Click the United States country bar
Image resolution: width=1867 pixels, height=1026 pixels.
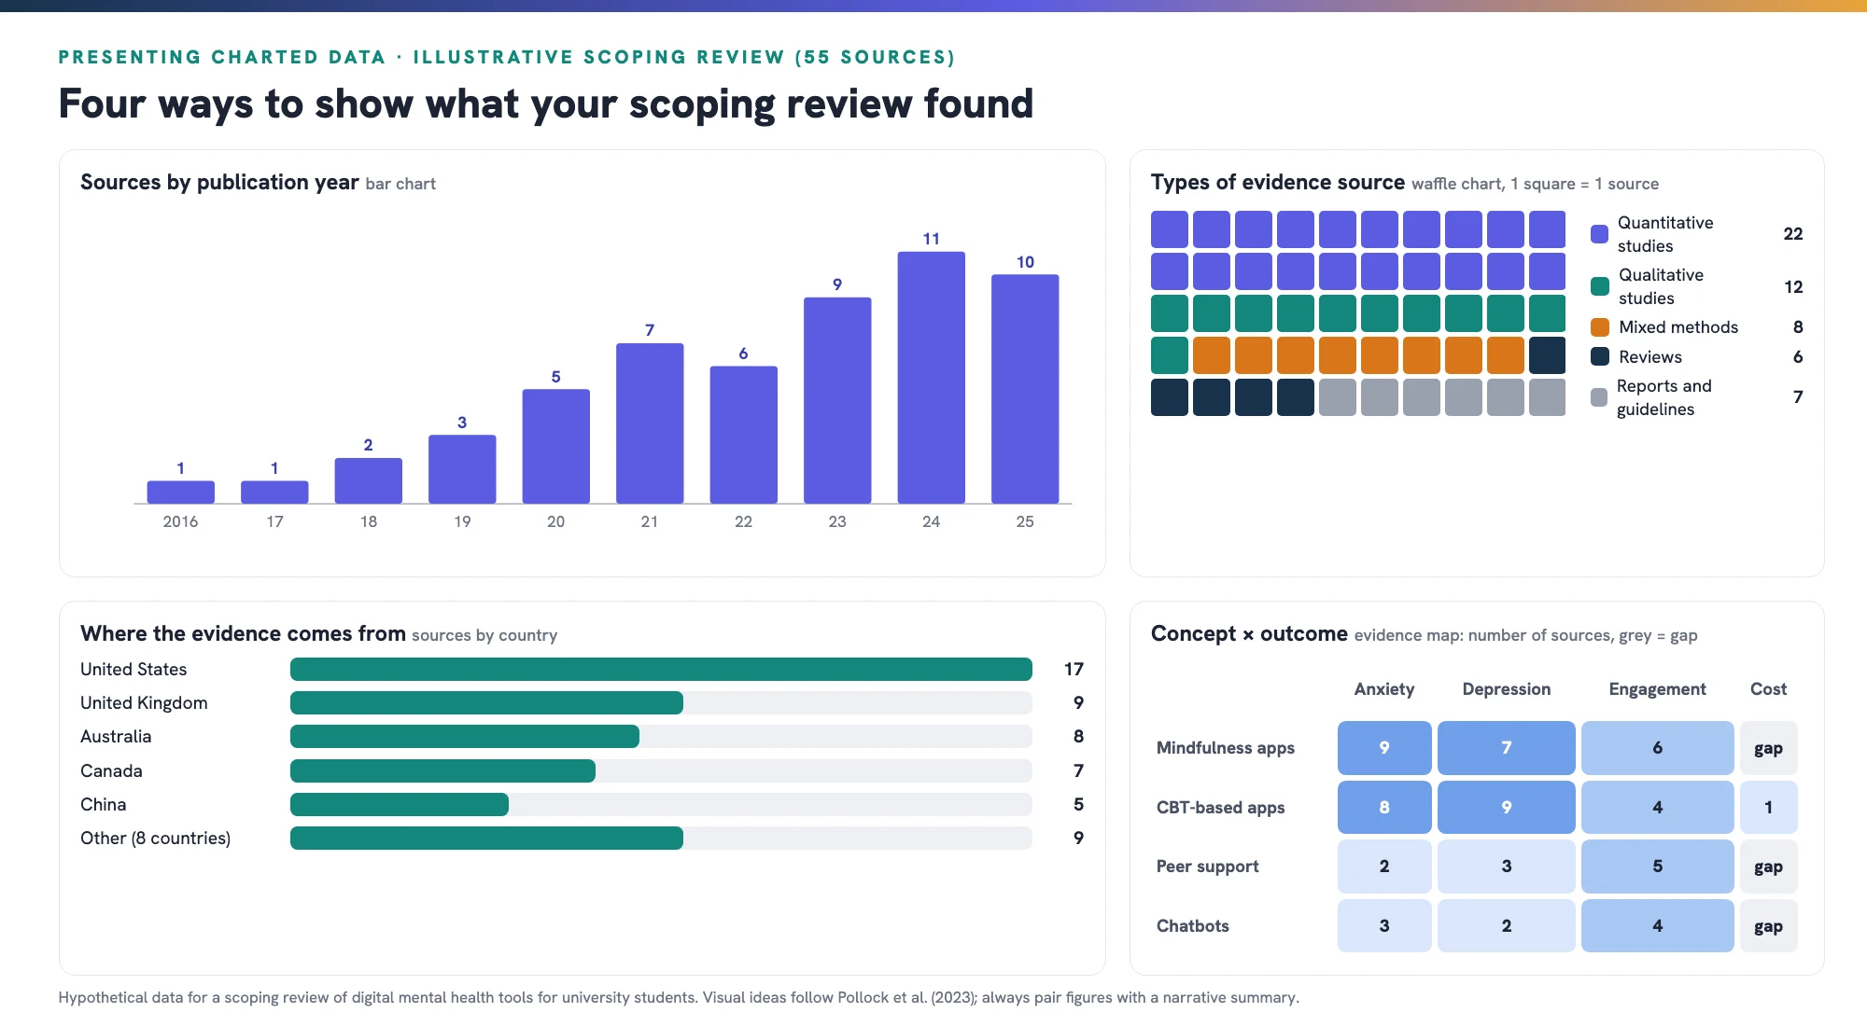click(x=661, y=669)
